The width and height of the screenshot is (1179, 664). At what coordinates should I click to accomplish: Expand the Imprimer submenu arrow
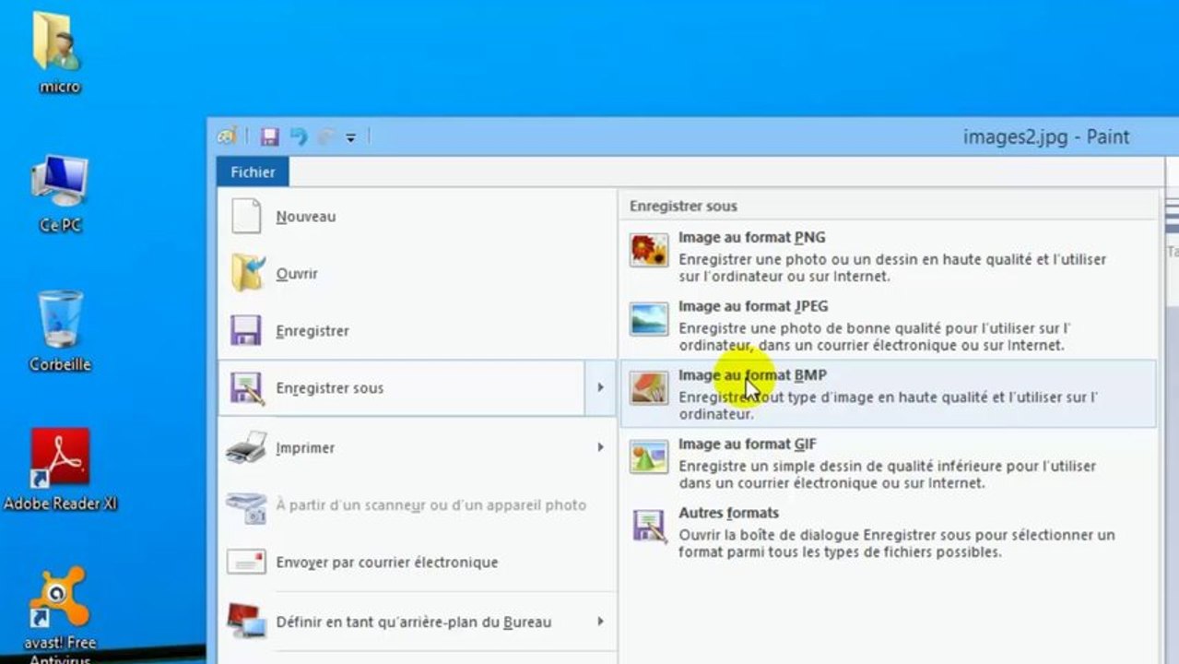point(600,447)
